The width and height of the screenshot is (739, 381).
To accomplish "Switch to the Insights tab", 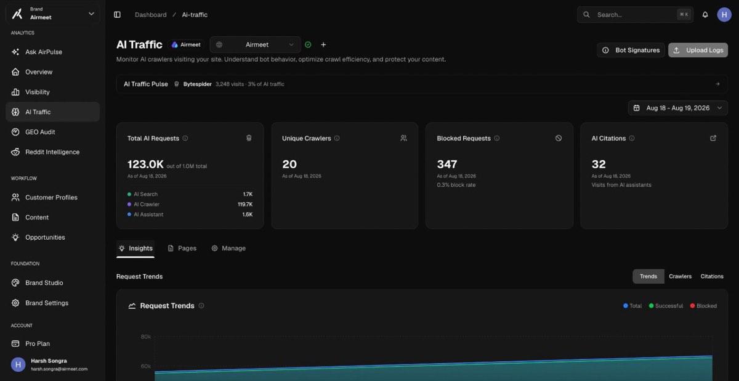I will (x=135, y=248).
